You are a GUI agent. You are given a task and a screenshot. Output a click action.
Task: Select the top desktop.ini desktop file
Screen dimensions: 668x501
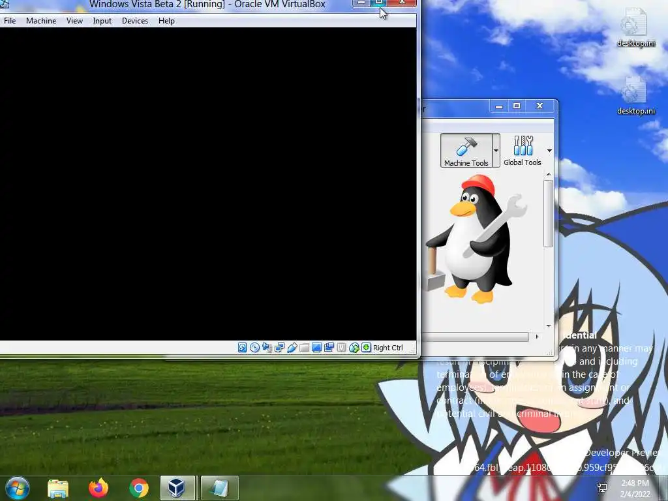tap(635, 27)
